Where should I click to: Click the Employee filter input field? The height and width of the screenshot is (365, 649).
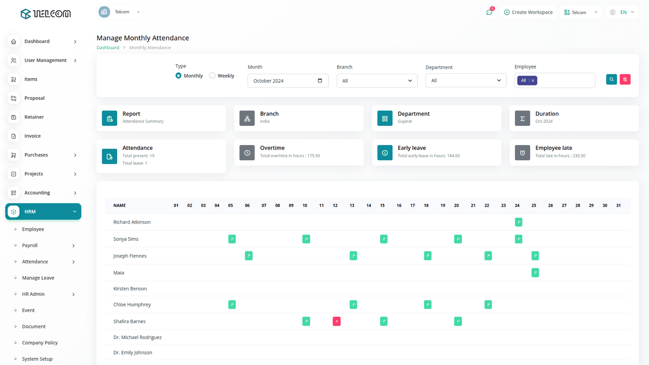tap(566, 80)
